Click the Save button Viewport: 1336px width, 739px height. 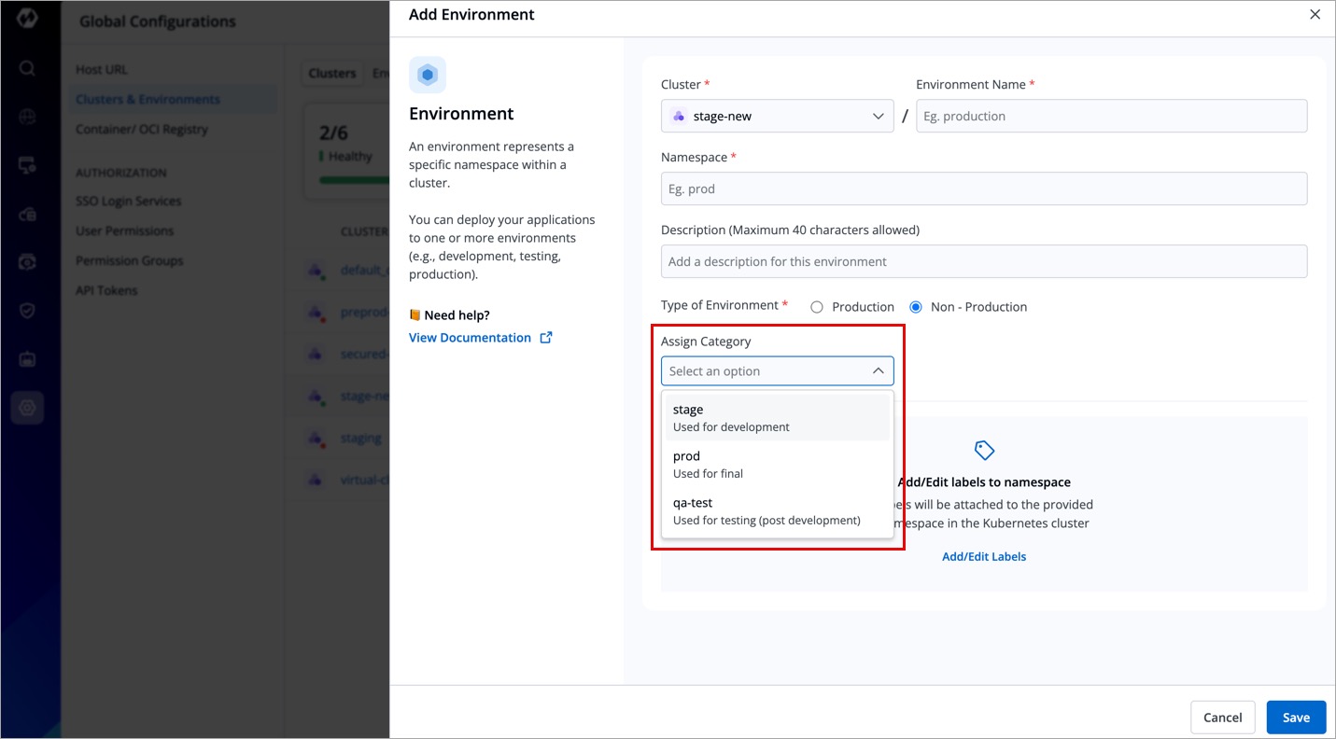coord(1296,718)
